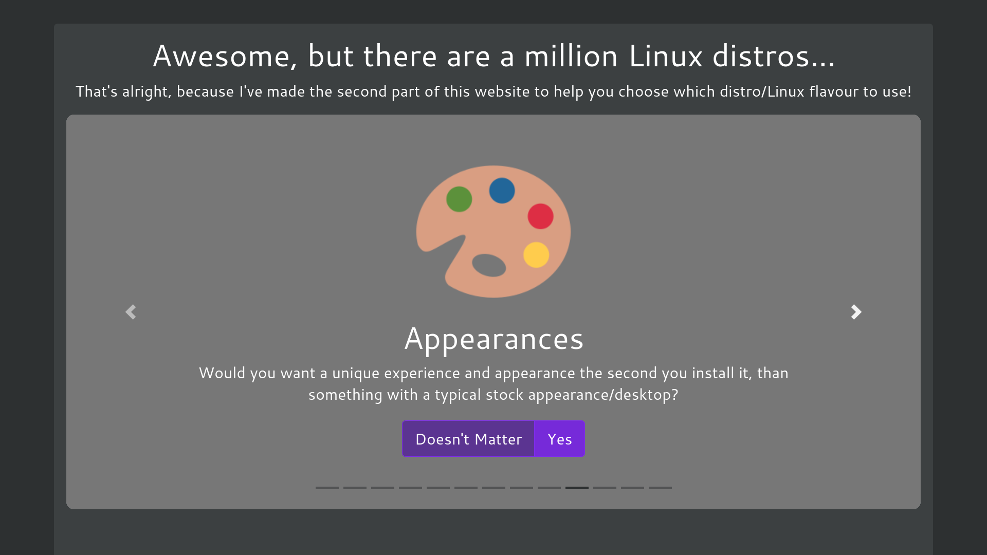The height and width of the screenshot is (555, 987).
Task: Choose the Doesn't Matter answer
Action: (468, 439)
